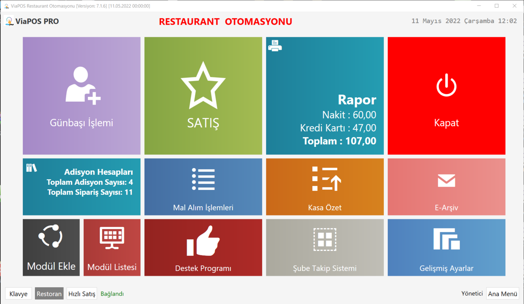The width and height of the screenshot is (524, 304).
Task: Minimize the ViaPOS window
Action: pyautogui.click(x=479, y=6)
